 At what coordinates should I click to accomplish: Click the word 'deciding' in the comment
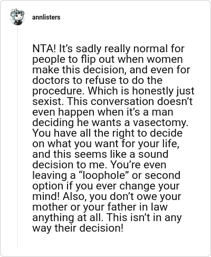coord(53,122)
